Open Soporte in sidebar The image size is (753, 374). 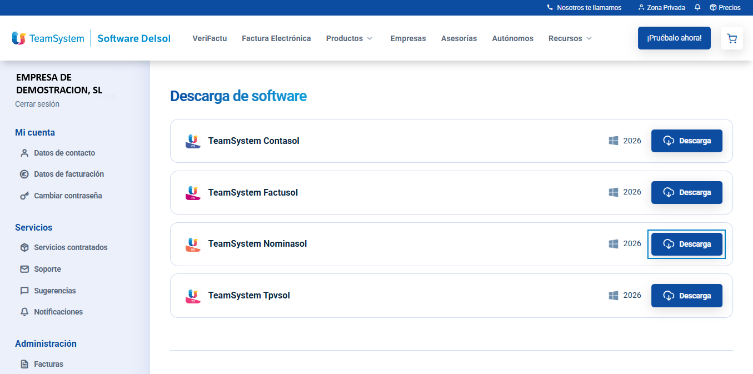47,269
